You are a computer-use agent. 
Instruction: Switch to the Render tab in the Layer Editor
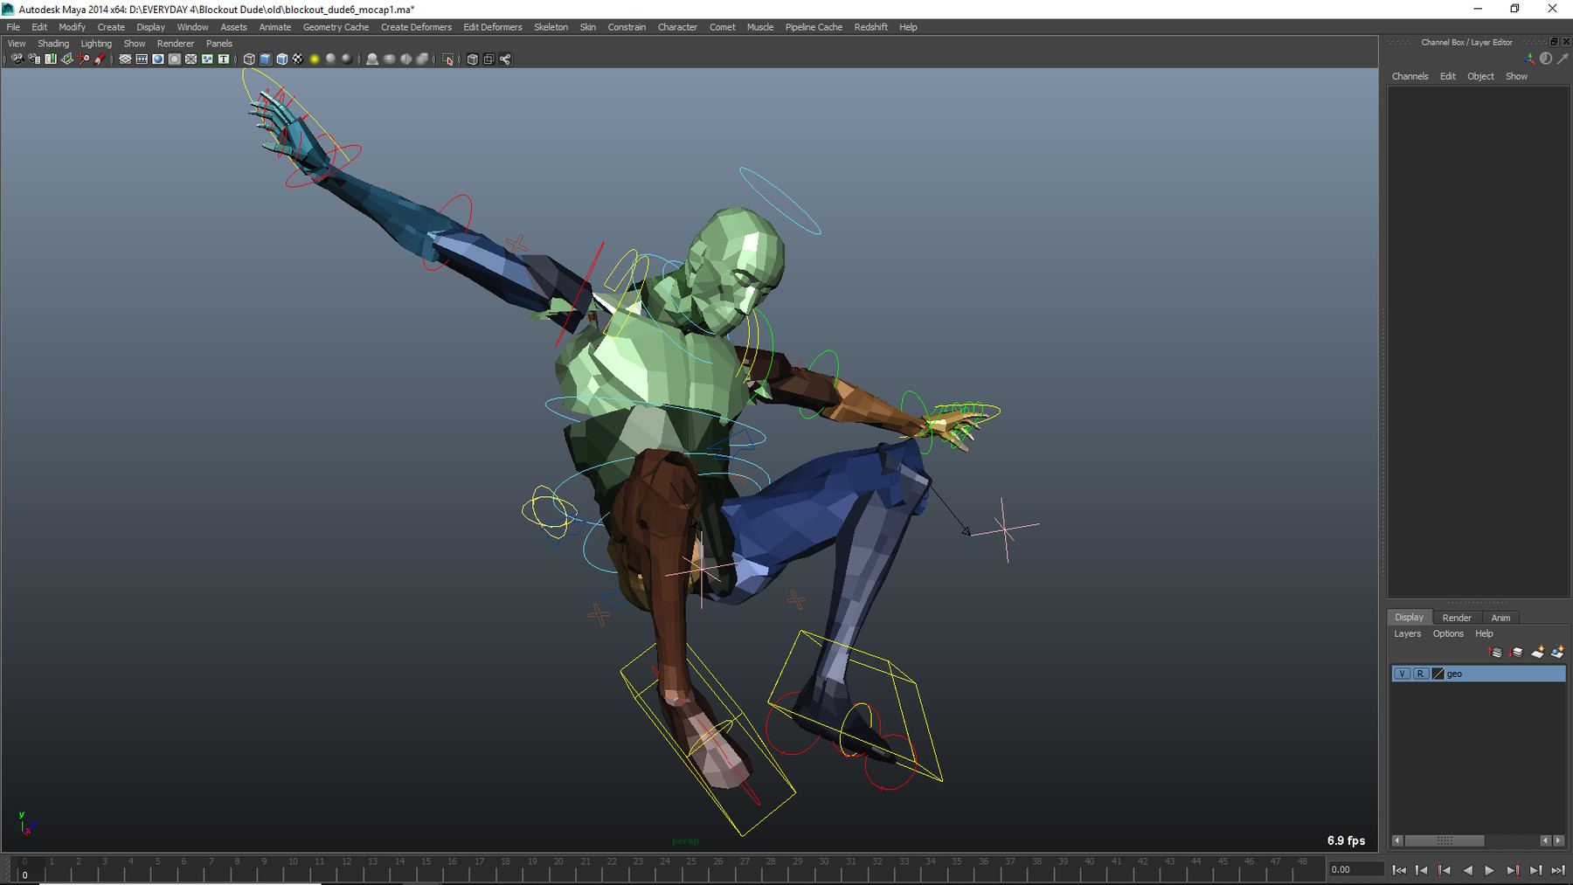coord(1456,618)
